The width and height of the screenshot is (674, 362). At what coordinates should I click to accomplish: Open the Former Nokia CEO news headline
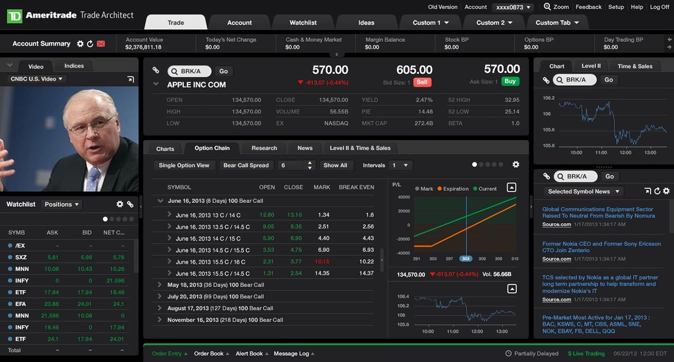pos(601,247)
